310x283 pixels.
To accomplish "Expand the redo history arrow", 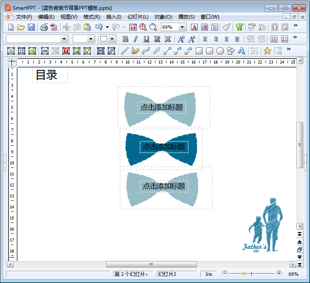I will tap(124, 27).
